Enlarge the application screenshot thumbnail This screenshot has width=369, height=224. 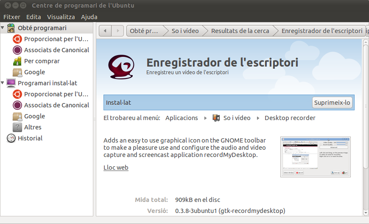point(315,157)
